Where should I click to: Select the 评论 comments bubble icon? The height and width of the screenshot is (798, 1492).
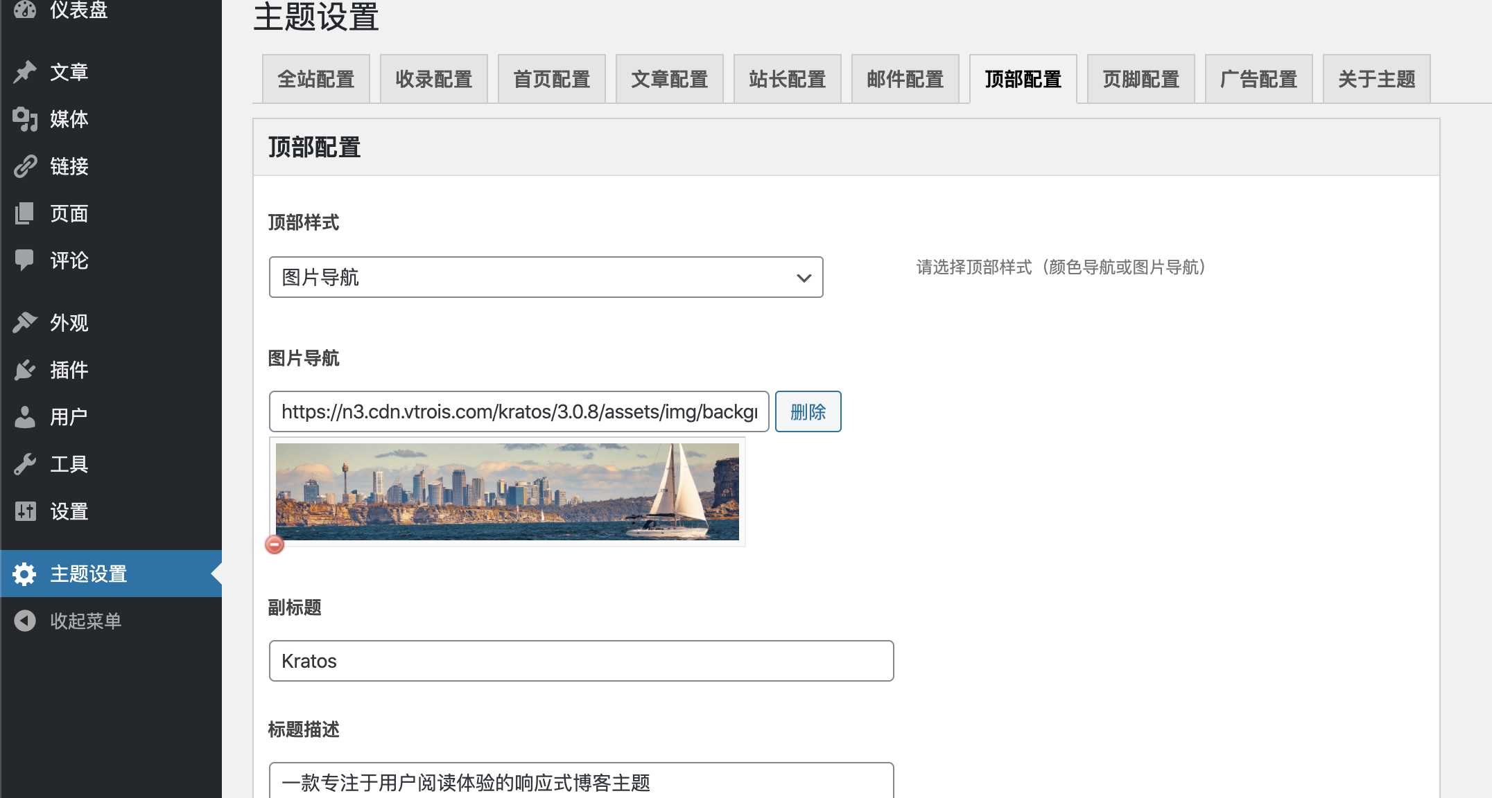point(26,260)
